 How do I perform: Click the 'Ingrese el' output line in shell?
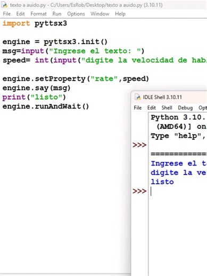(x=179, y=163)
